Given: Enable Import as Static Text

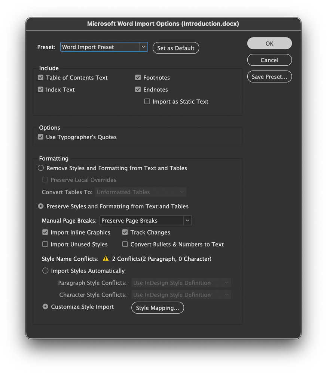Looking at the screenshot, I should click(x=147, y=101).
